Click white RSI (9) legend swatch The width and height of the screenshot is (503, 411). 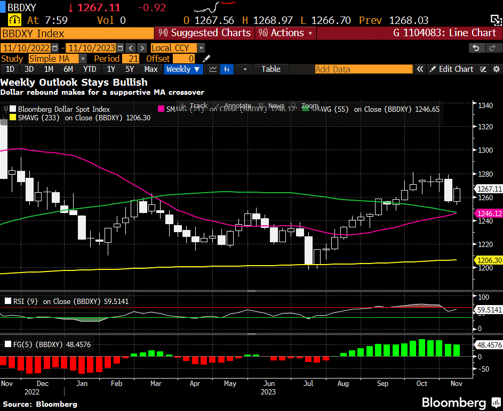(7, 301)
